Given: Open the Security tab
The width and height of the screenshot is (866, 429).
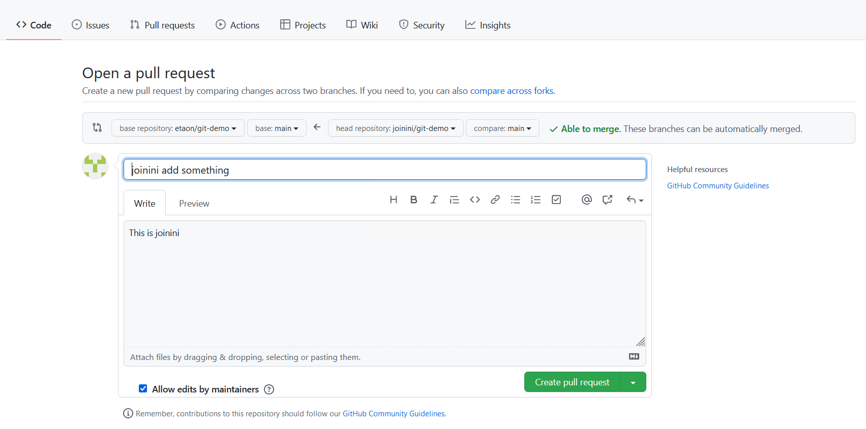Looking at the screenshot, I should [422, 25].
